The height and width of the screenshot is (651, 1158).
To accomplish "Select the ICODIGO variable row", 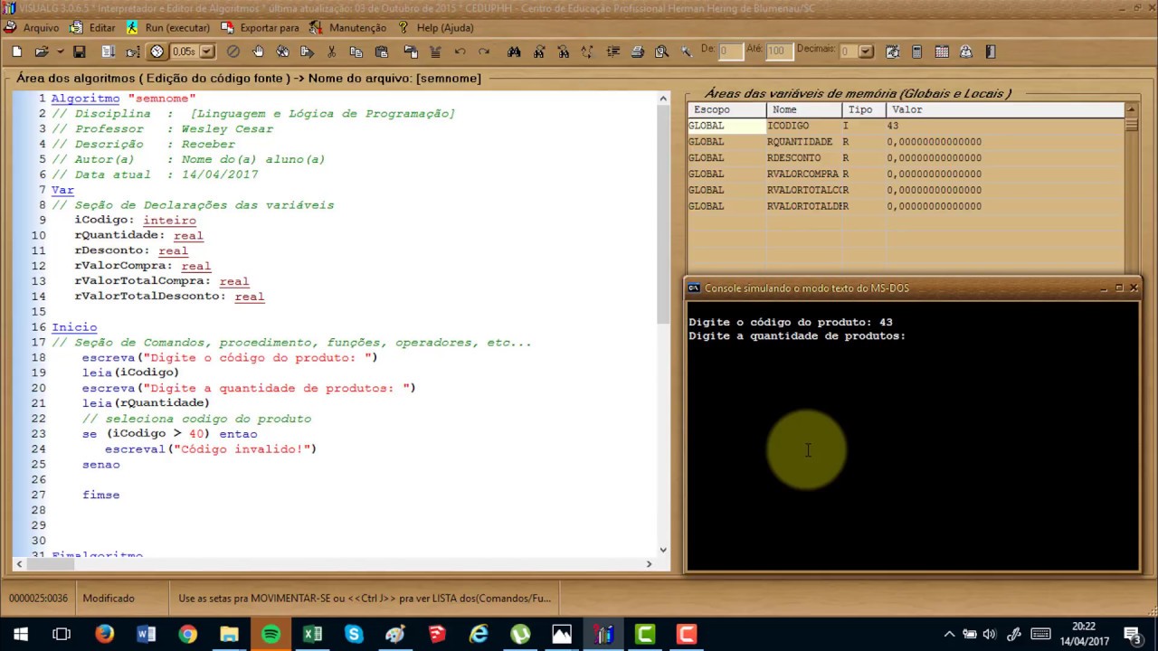I will (x=906, y=126).
